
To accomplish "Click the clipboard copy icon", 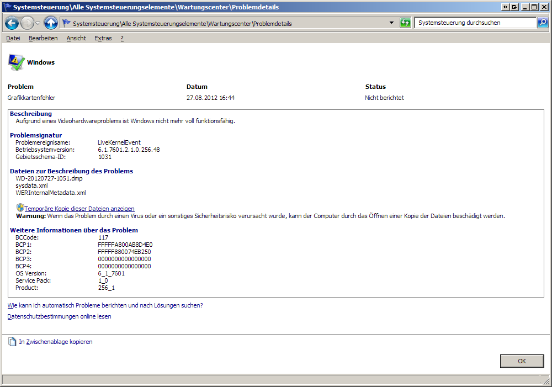I will [12, 342].
